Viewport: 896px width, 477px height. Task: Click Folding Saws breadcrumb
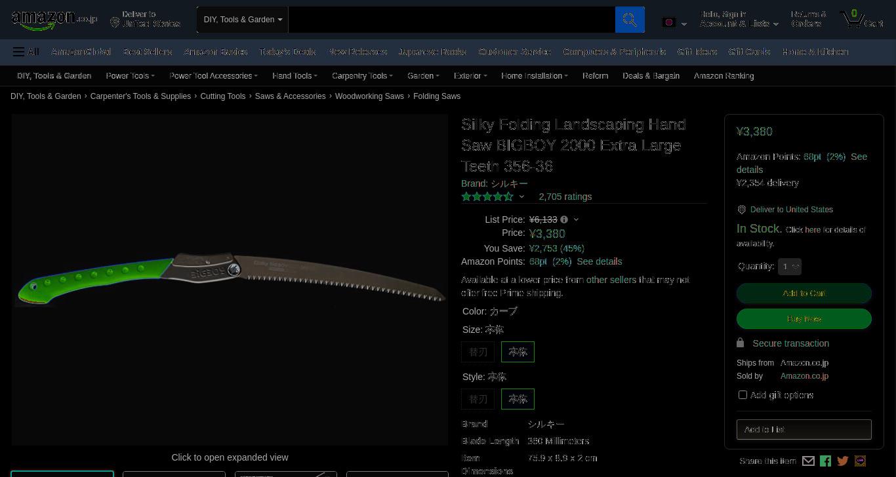(437, 96)
